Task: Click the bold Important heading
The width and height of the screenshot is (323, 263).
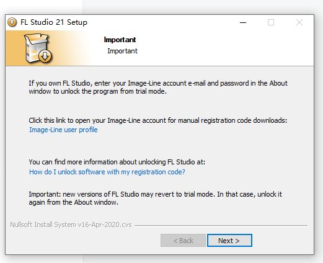Action: tap(120, 40)
